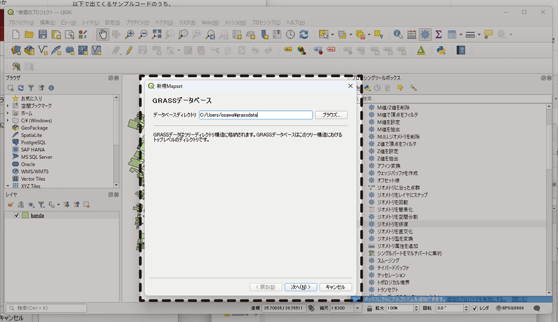Click the 検索 (Ctrl+K) locator search box

click(x=46, y=308)
